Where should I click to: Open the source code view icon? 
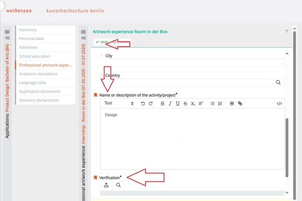279,104
